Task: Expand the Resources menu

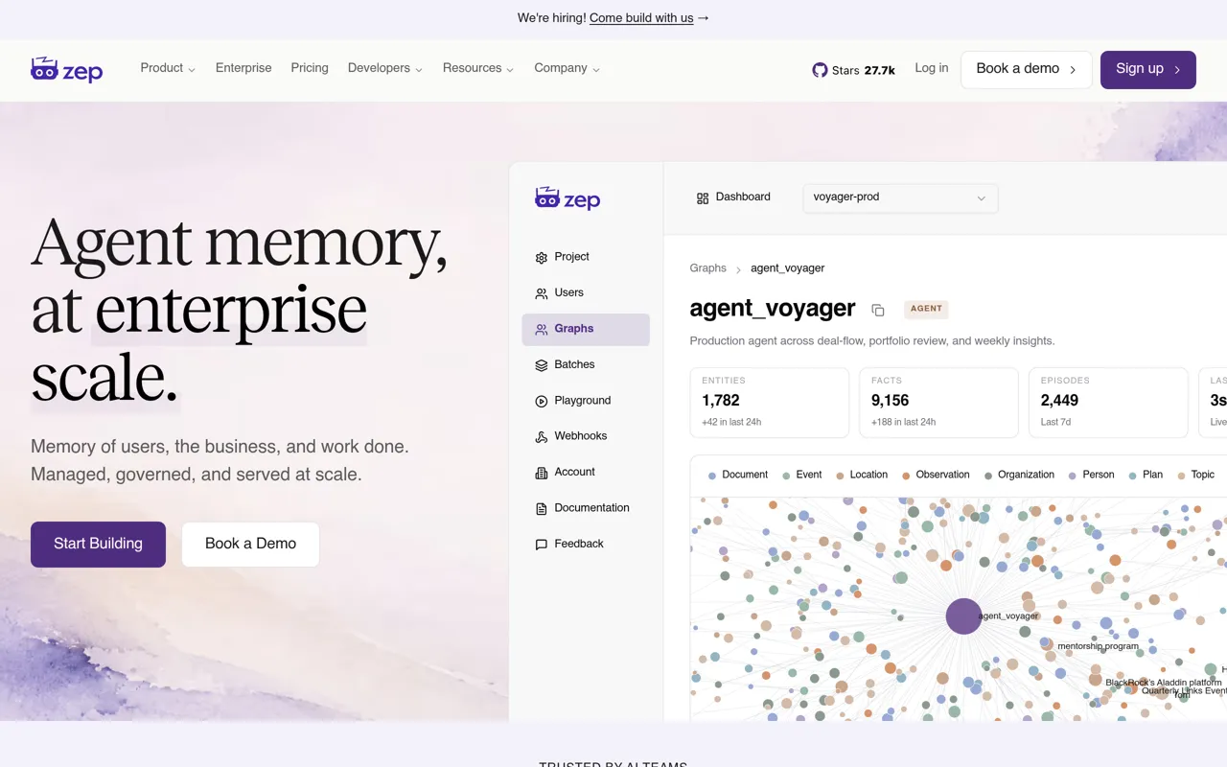Action: click(x=477, y=68)
